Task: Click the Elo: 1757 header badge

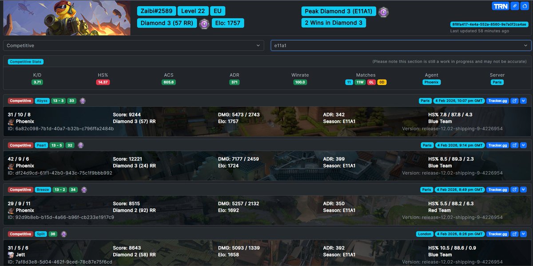Action: (228, 23)
